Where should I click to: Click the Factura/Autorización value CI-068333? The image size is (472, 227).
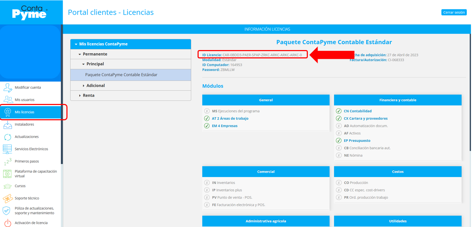pyautogui.click(x=396, y=60)
